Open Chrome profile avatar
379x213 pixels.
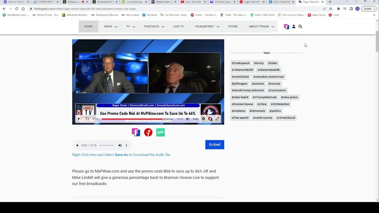click(357, 9)
